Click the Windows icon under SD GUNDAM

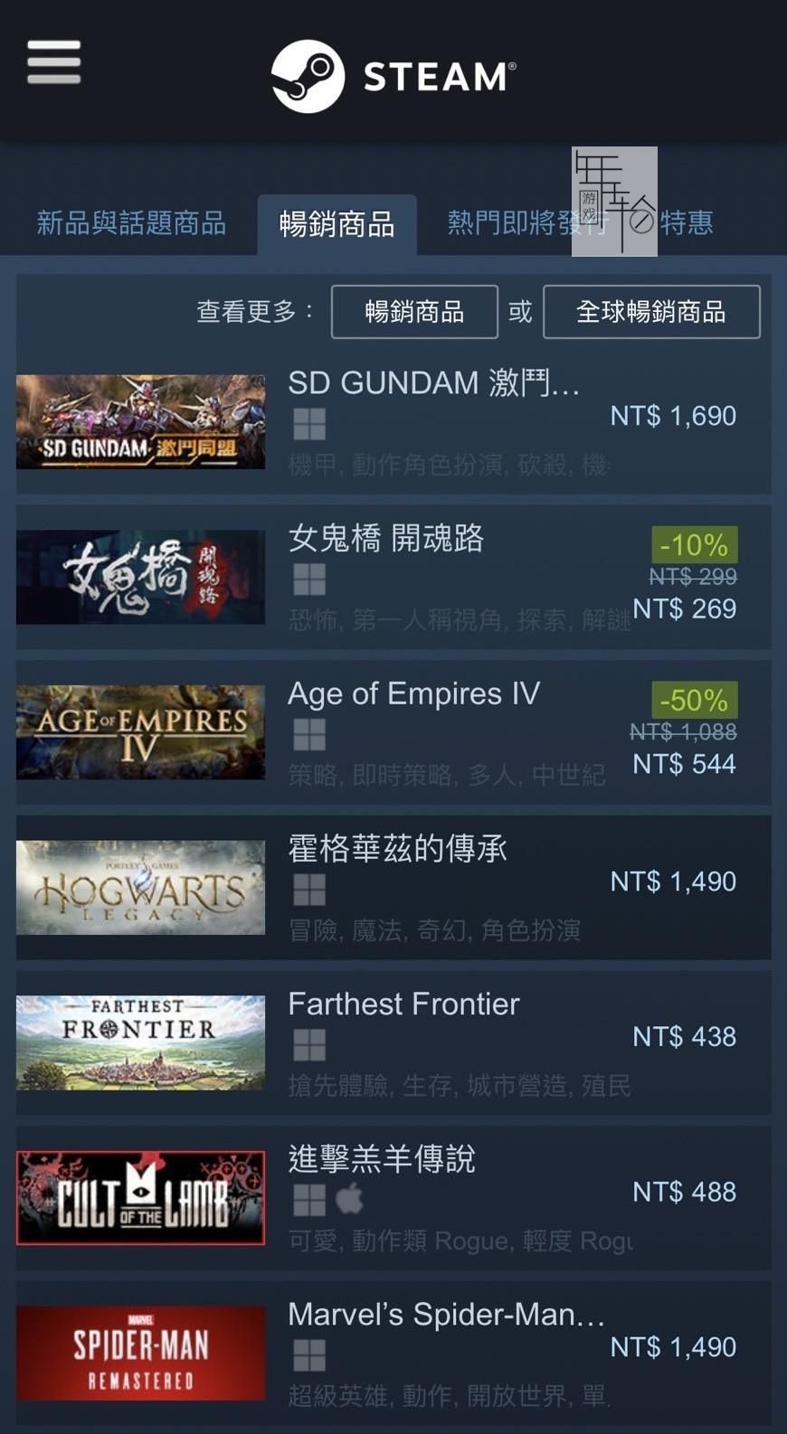[x=309, y=424]
